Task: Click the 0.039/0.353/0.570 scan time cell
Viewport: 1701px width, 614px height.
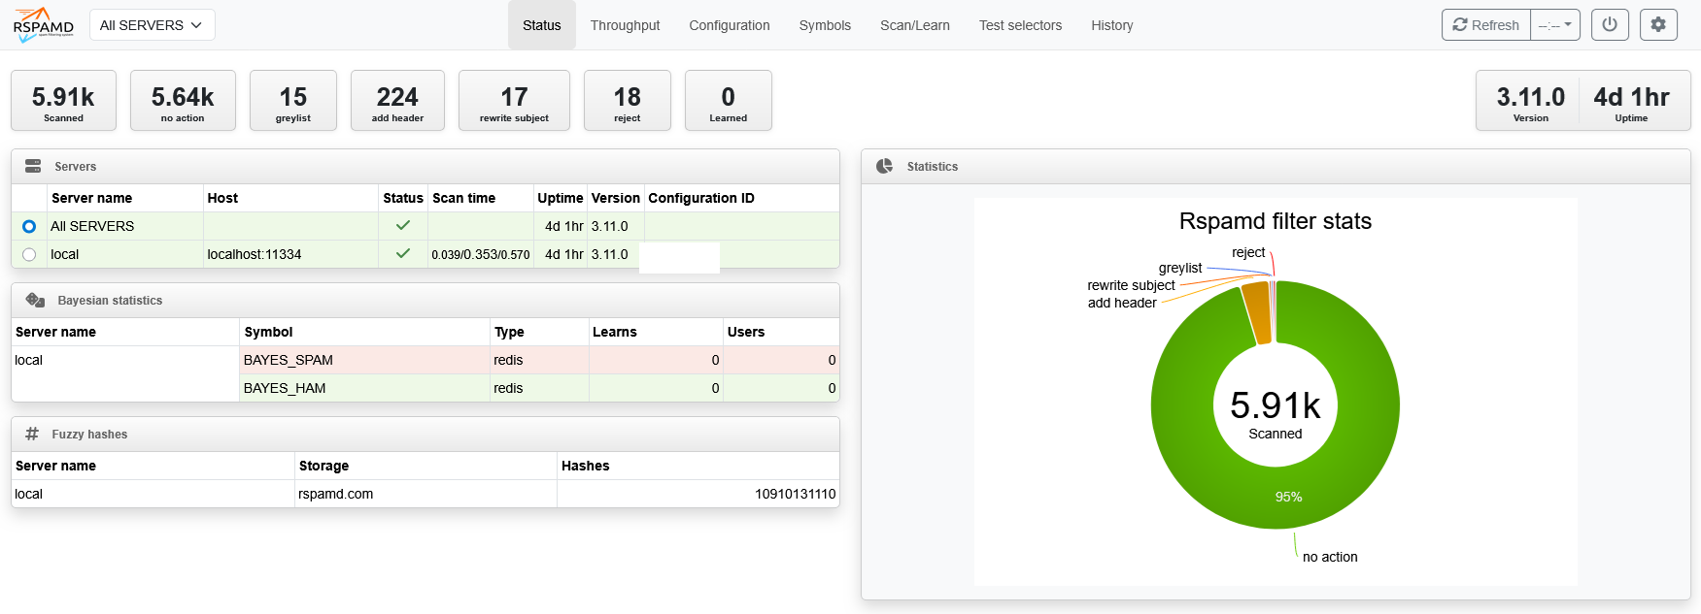Action: tap(481, 254)
